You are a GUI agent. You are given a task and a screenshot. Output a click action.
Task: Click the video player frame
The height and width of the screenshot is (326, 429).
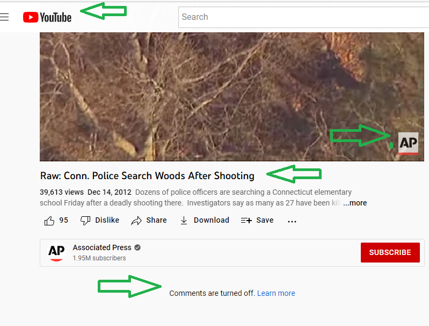pos(232,96)
